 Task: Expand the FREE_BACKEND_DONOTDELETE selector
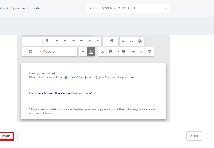pyautogui.click(x=128, y=9)
